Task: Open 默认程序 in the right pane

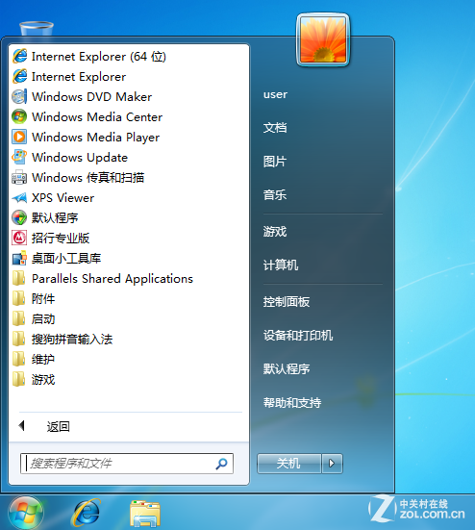Action: [x=287, y=368]
